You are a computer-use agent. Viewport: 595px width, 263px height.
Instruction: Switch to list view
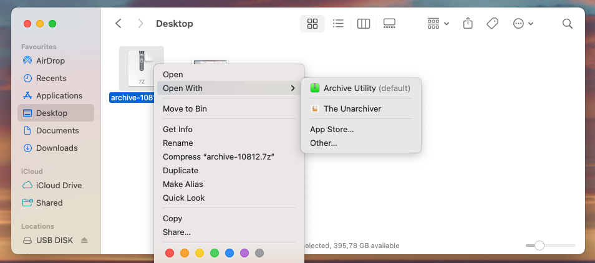point(338,24)
